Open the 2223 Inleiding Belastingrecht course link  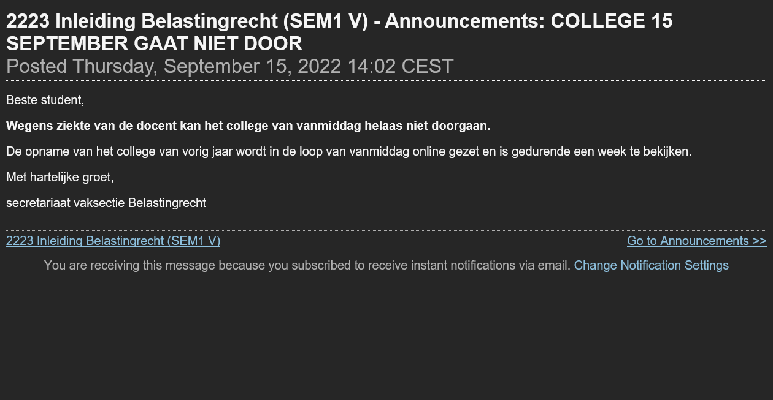113,241
